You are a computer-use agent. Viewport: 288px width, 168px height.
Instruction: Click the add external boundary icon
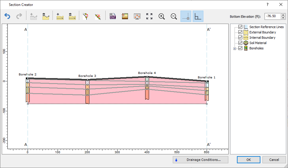click(x=34, y=16)
